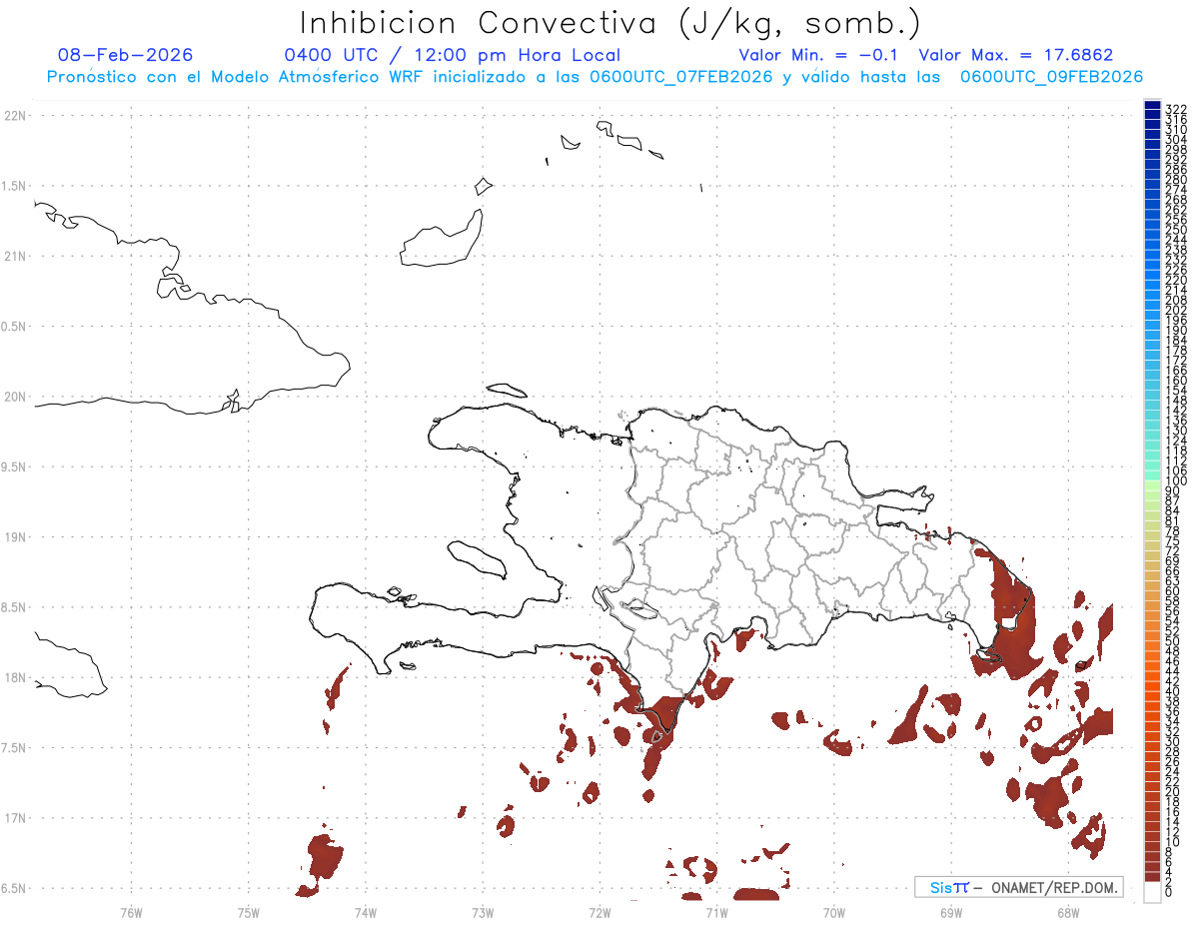Viewport: 1199px width, 926px height.
Task: Click the '322' colorbar value
Action: coord(1176,108)
